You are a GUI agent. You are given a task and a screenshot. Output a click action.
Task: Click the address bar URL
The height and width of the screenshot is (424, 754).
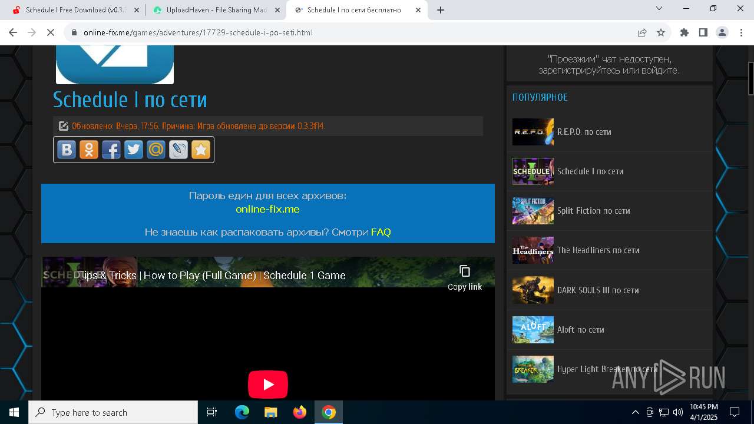coord(198,32)
